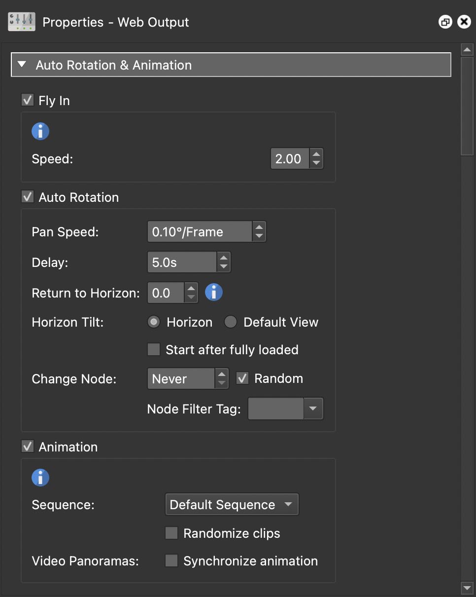Click the info icon in the Fly In section
The image size is (476, 597).
40,131
